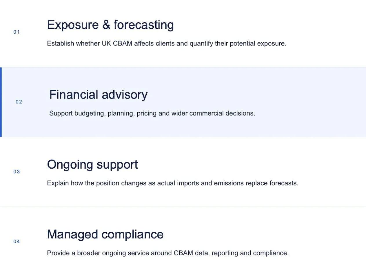Click the 02 step number
The width and height of the screenshot is (366, 270).
coord(19,102)
